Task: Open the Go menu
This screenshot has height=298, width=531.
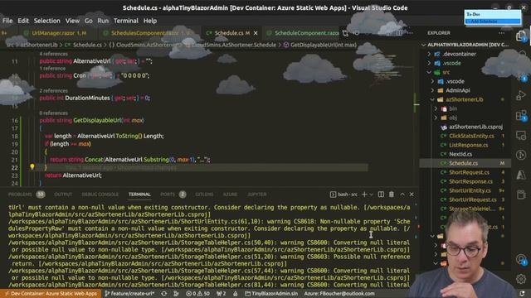Action: click(x=89, y=21)
